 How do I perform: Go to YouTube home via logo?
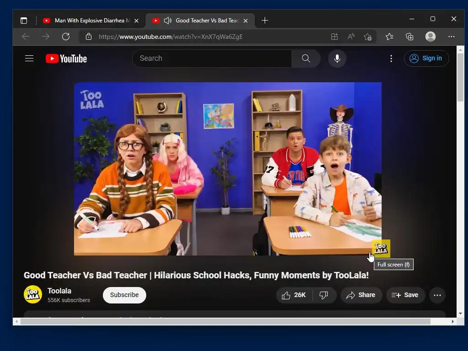[66, 58]
